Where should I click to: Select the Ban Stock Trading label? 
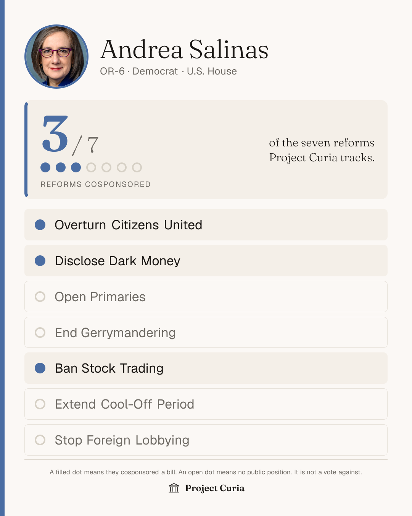coord(109,368)
